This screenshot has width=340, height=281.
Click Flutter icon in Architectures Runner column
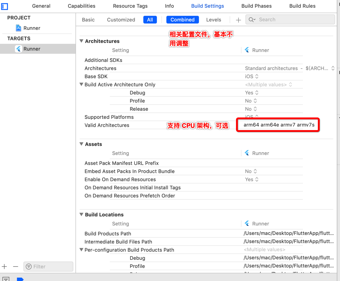tap(247, 50)
